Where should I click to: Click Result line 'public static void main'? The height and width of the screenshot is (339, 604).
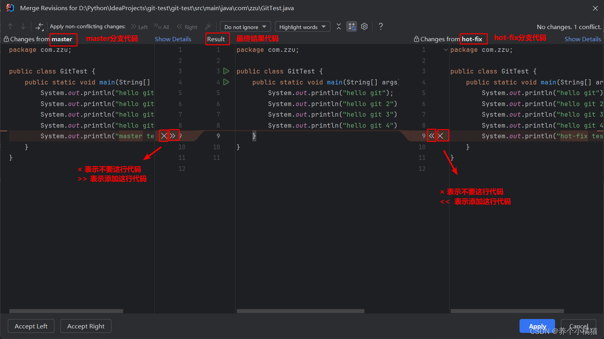325,82
